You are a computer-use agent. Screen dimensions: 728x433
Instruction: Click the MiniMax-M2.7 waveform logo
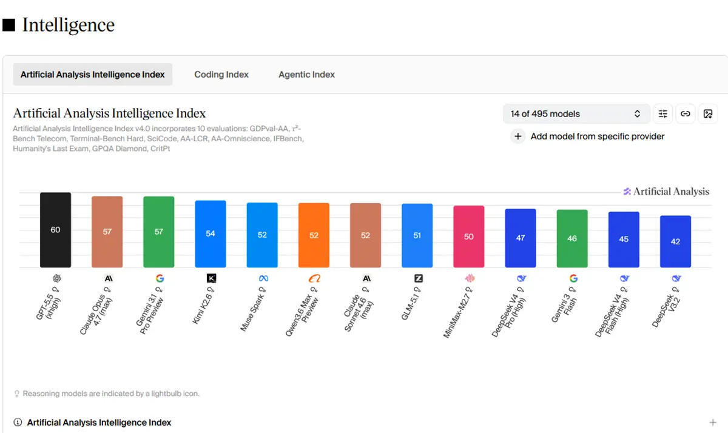[x=469, y=278]
